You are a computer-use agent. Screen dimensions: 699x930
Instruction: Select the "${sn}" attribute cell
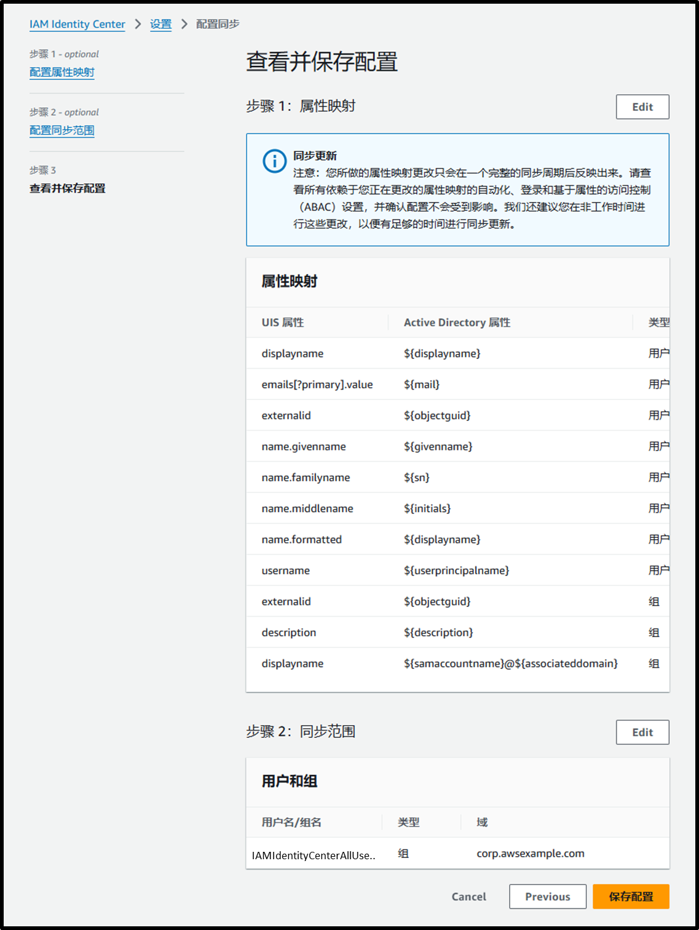click(x=417, y=478)
